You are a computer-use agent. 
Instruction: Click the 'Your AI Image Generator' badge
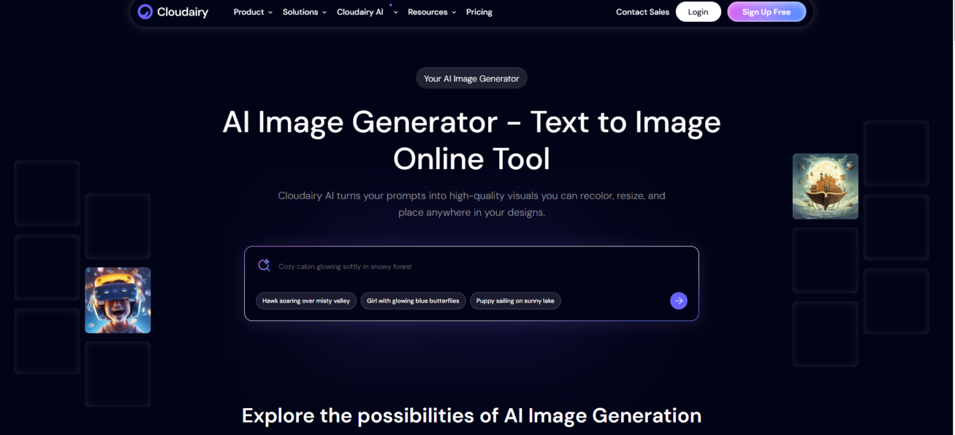coord(471,78)
